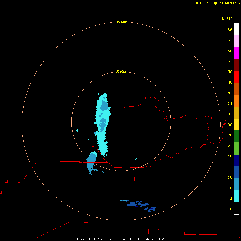Pick the cyan 6 kft legend swatch
Viewport: 241px width, 241px height.
click(236, 196)
